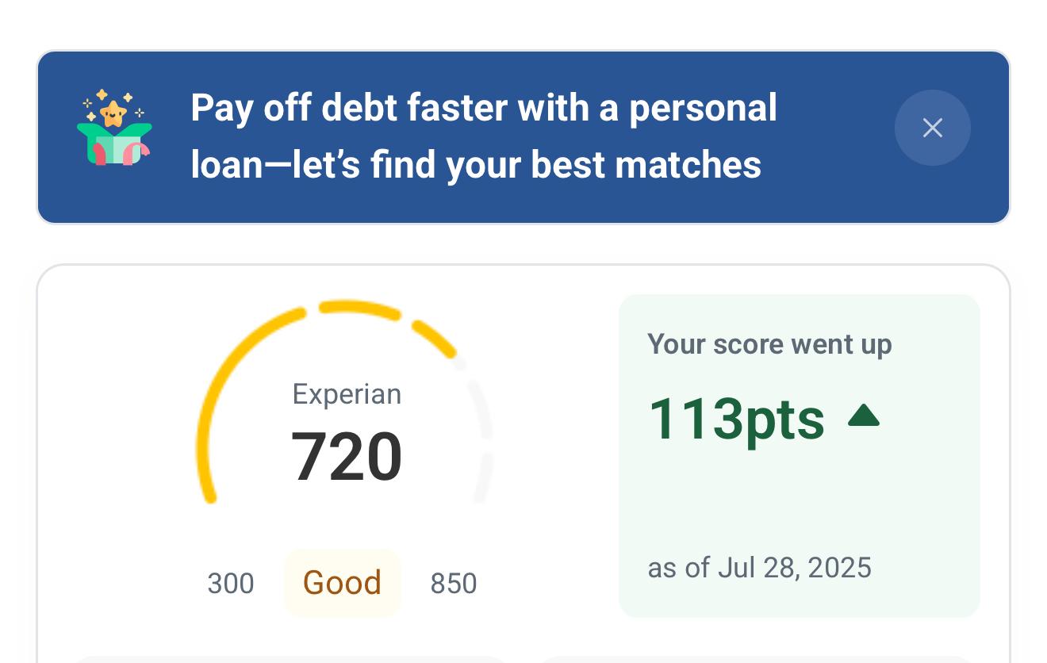The height and width of the screenshot is (663, 1047).
Task: Open the "Your score went up" heading
Action: pos(769,344)
